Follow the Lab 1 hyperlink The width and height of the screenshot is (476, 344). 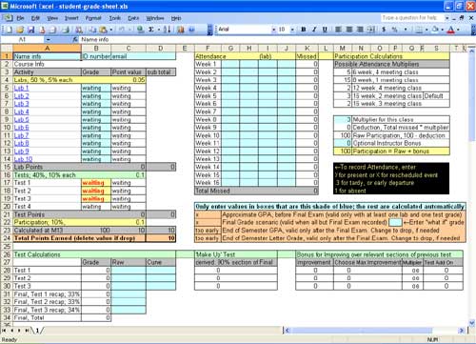(21, 88)
